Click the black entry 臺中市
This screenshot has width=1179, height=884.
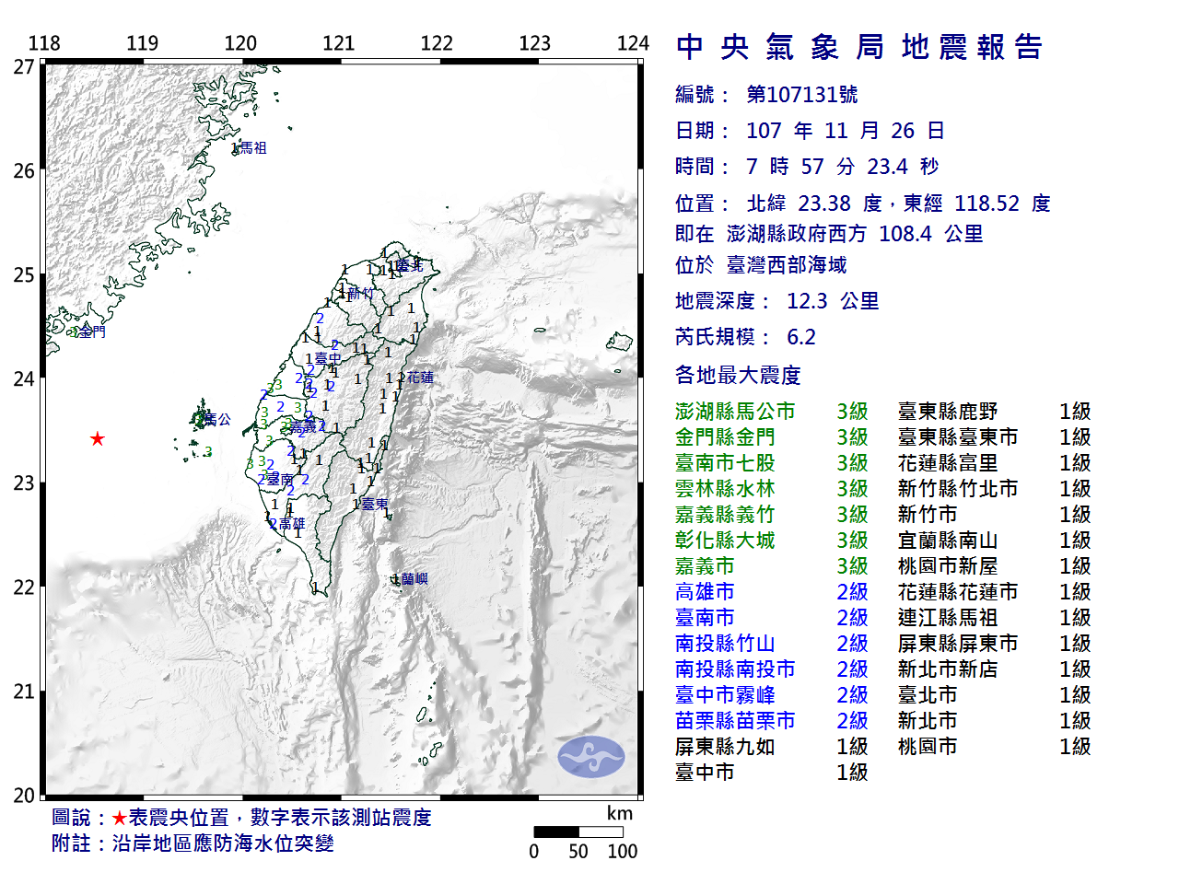(x=705, y=773)
